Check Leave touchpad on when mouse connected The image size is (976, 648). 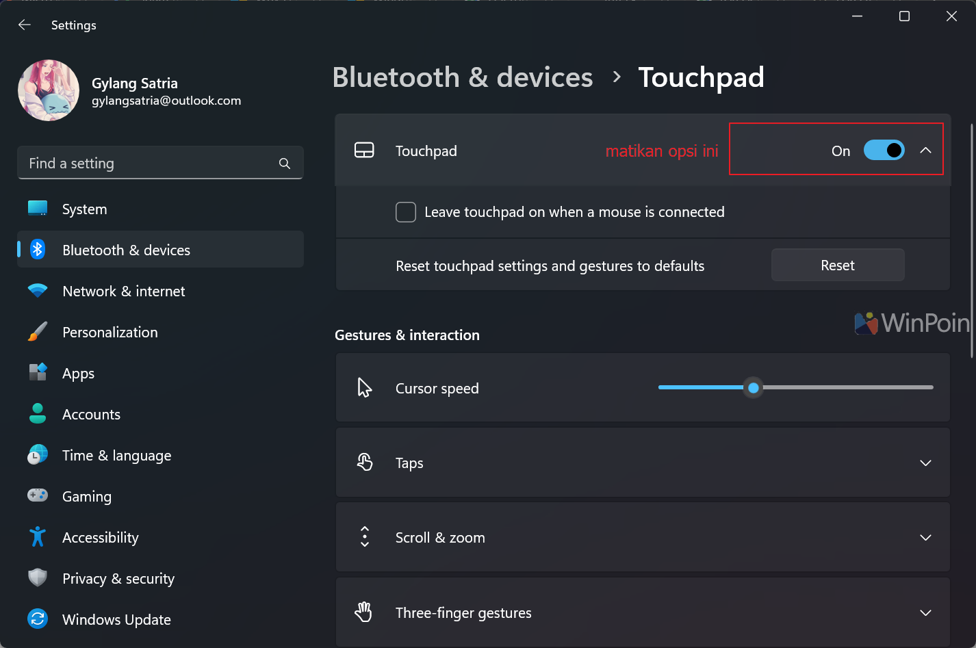click(406, 212)
